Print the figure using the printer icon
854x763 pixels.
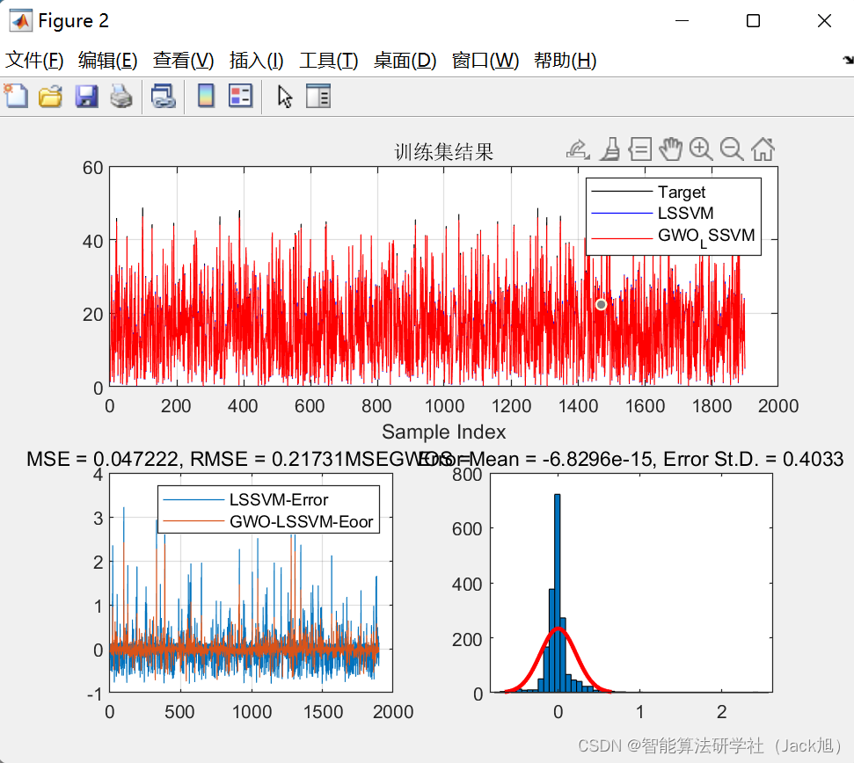pos(120,96)
